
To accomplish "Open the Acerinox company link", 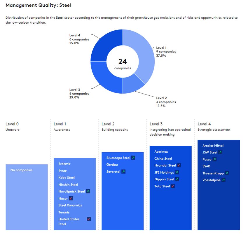I will click(x=161, y=151).
